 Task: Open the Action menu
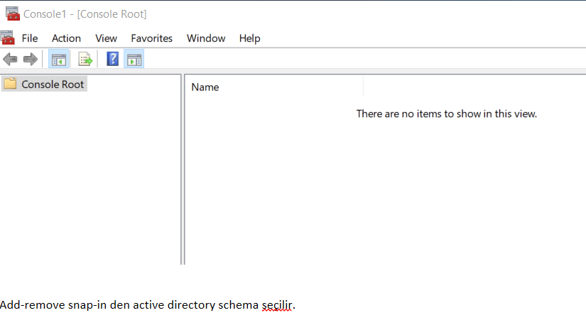coord(66,38)
